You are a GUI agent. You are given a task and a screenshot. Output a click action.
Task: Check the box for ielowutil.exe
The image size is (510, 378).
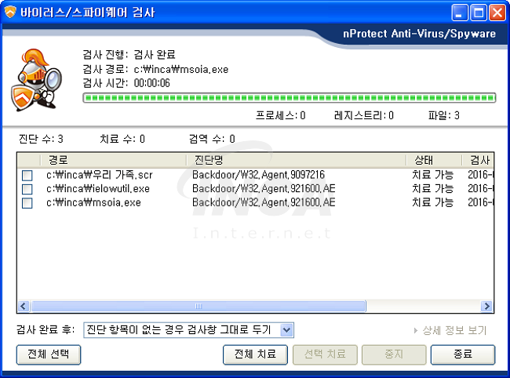(27, 189)
